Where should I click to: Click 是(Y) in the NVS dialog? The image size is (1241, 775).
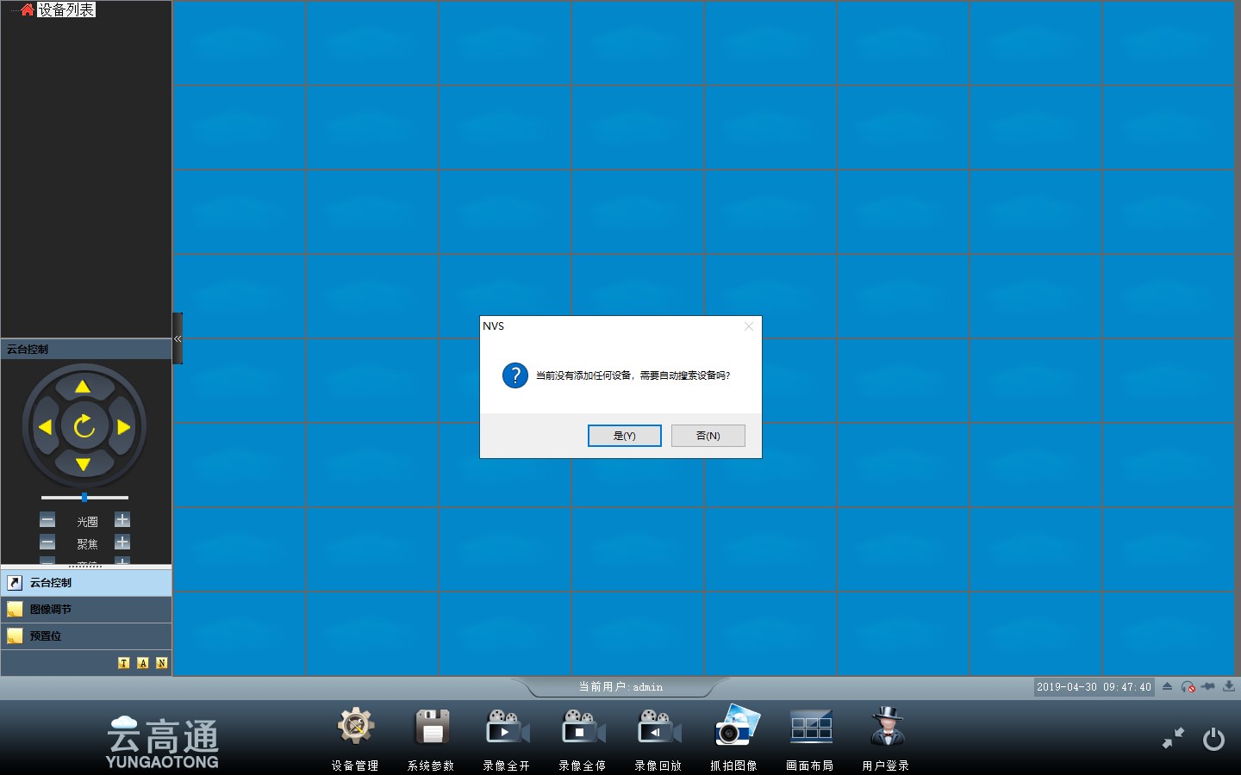click(x=625, y=436)
